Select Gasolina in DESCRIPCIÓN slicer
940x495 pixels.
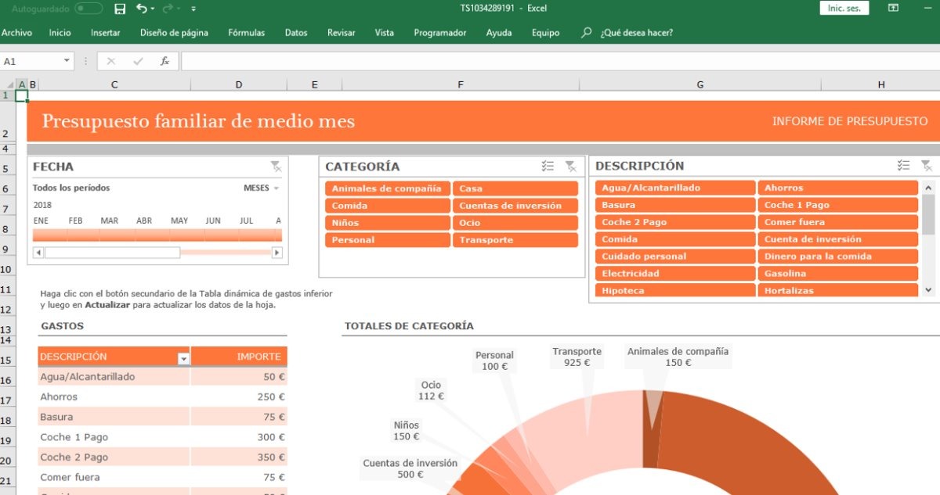coord(837,274)
